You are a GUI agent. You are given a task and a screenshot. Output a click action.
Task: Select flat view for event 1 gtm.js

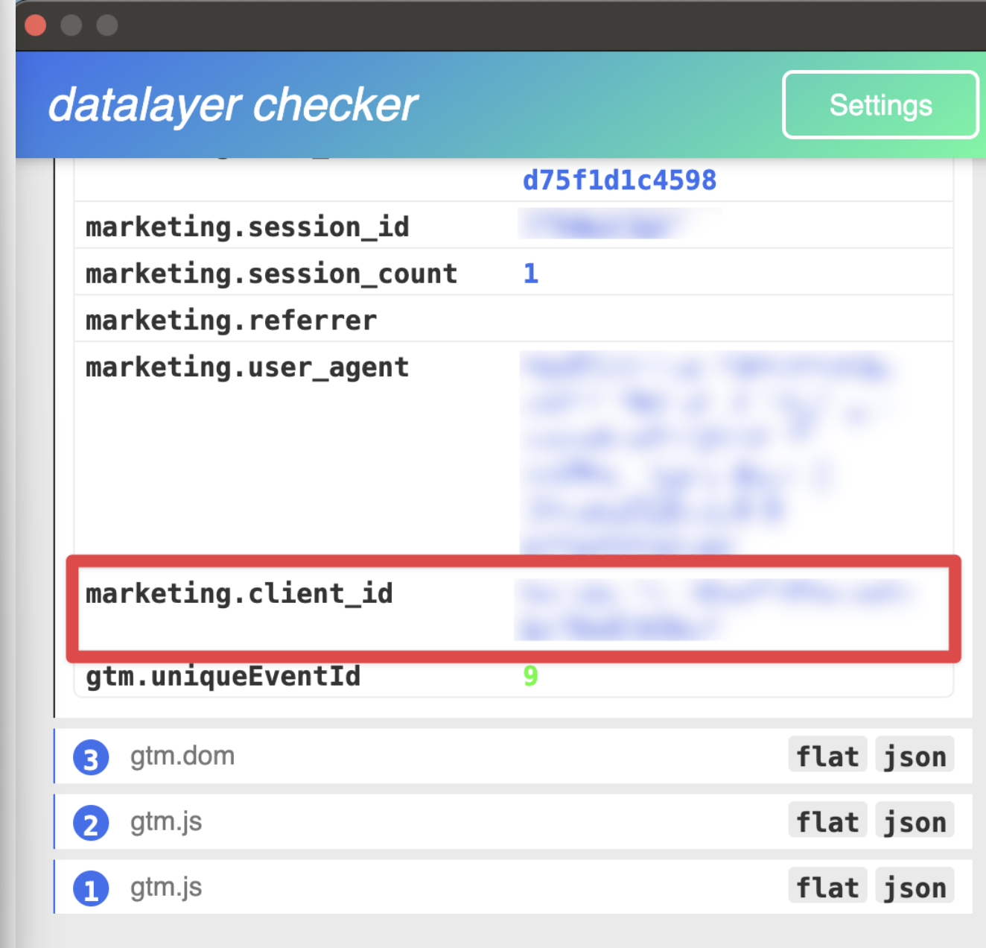click(827, 888)
